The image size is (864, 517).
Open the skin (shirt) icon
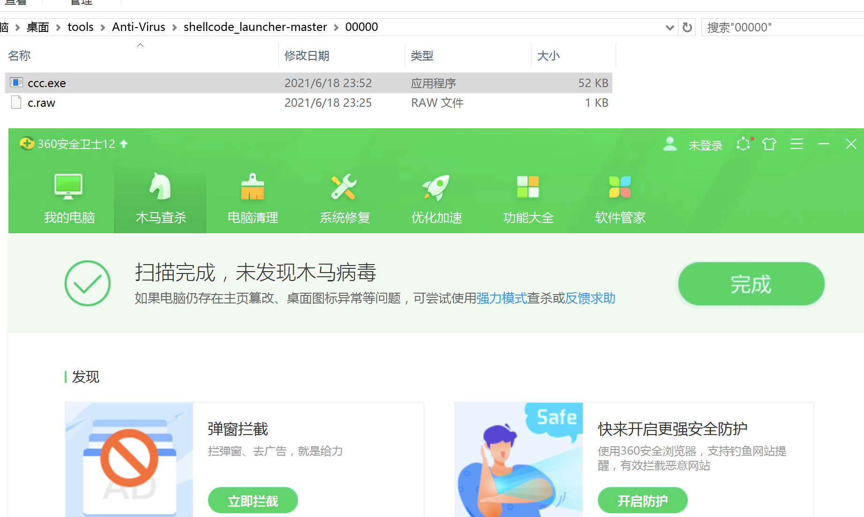point(769,144)
